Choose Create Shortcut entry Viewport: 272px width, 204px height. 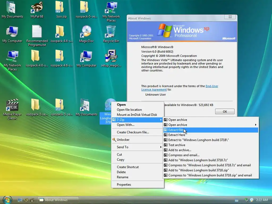137,167
